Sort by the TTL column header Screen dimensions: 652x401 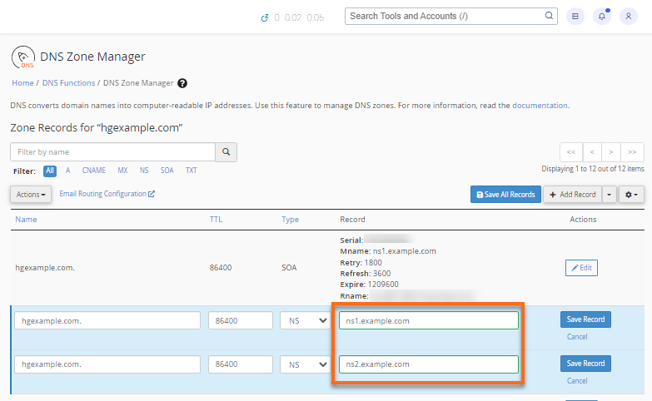pyautogui.click(x=216, y=220)
